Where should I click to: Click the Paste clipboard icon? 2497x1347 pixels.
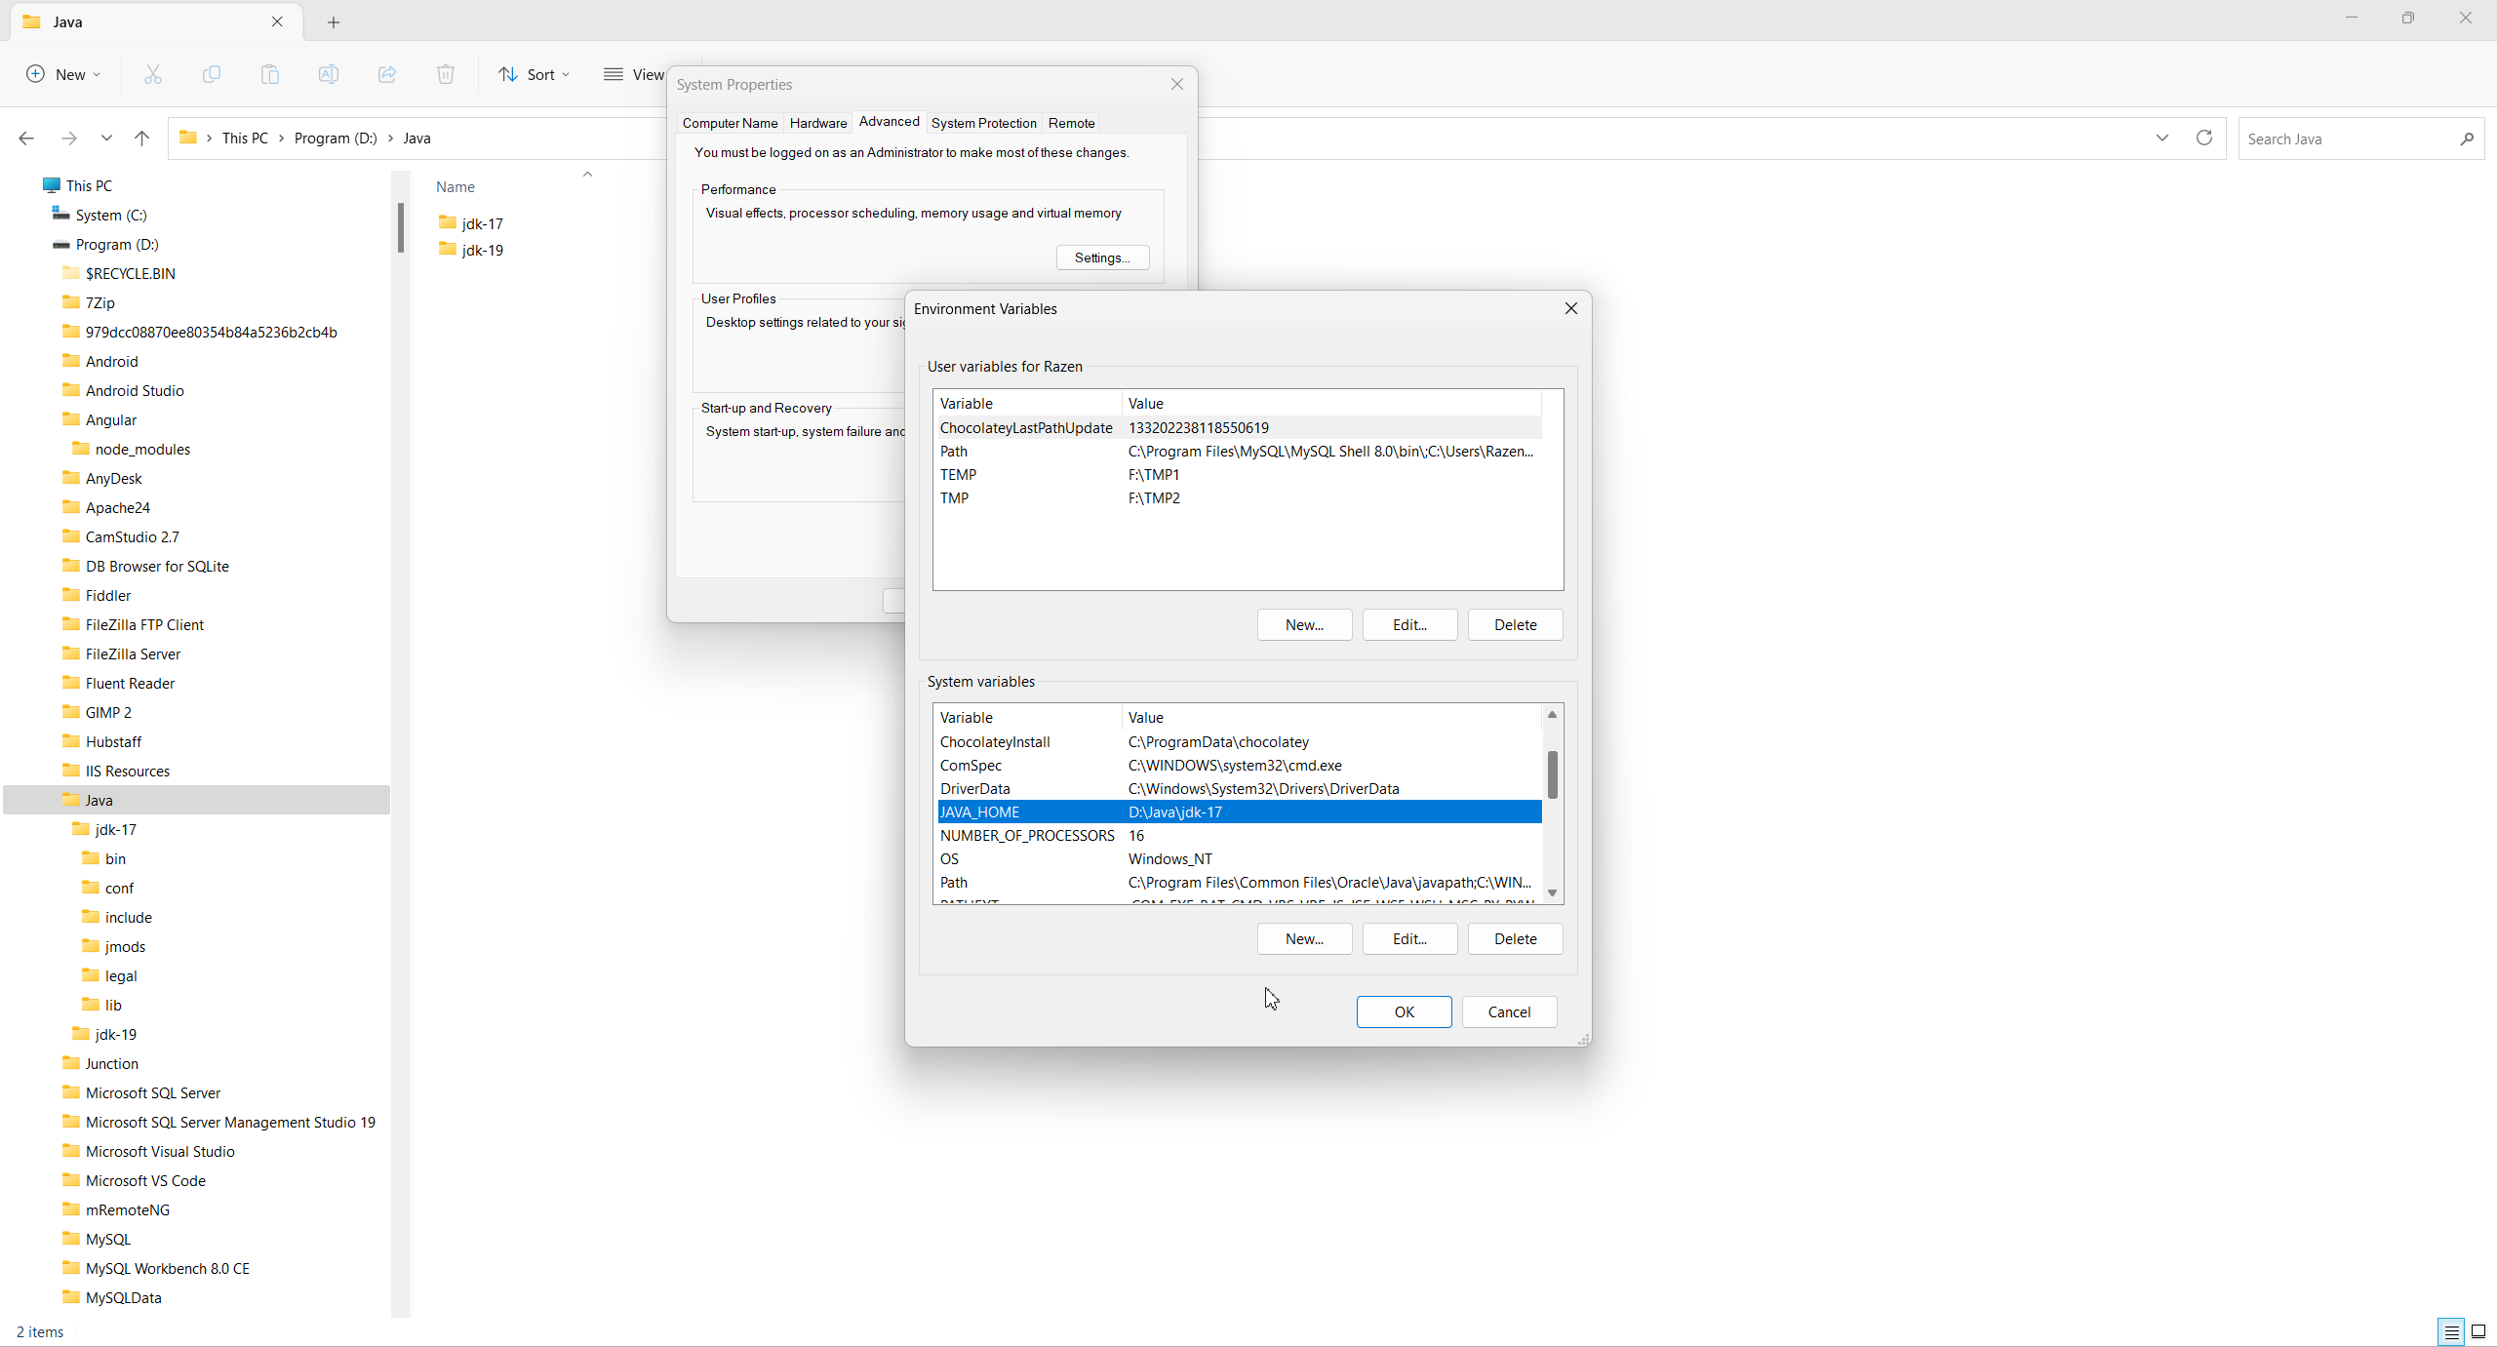(270, 74)
